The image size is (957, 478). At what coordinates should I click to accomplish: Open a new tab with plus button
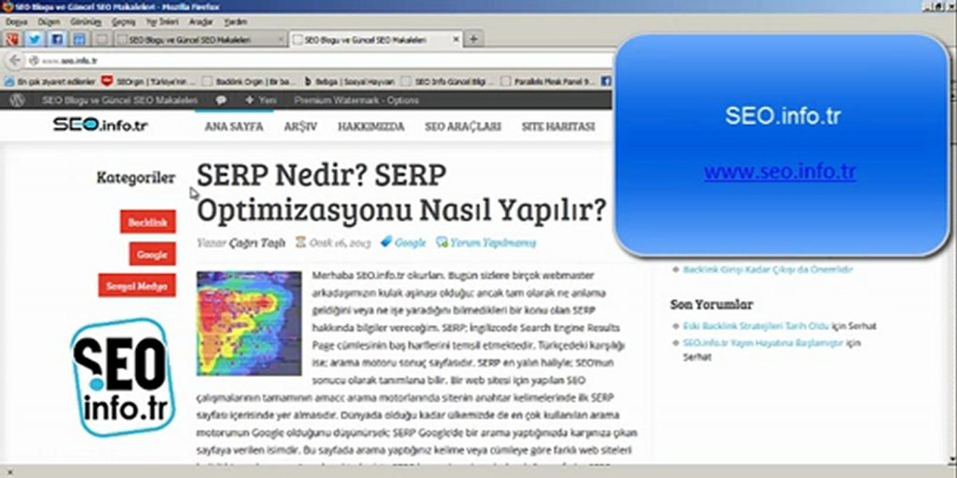click(x=473, y=39)
